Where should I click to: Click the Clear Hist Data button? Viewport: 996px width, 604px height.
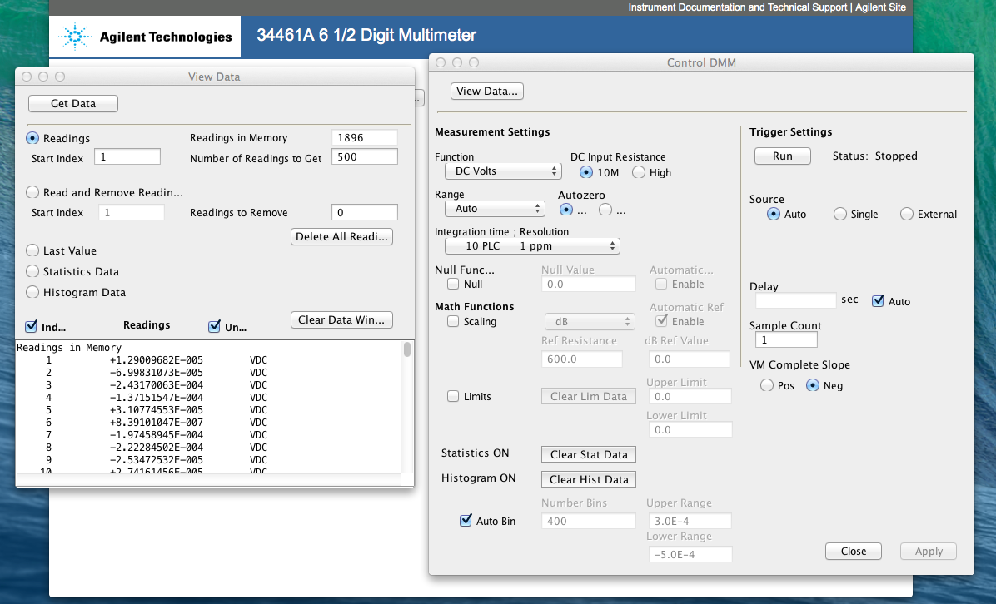click(588, 480)
